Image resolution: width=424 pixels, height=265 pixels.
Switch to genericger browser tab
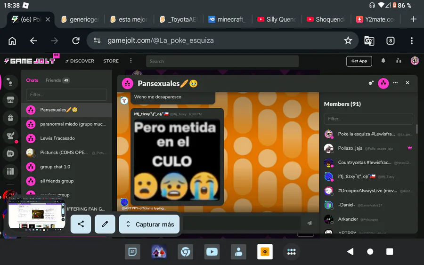[x=80, y=19]
